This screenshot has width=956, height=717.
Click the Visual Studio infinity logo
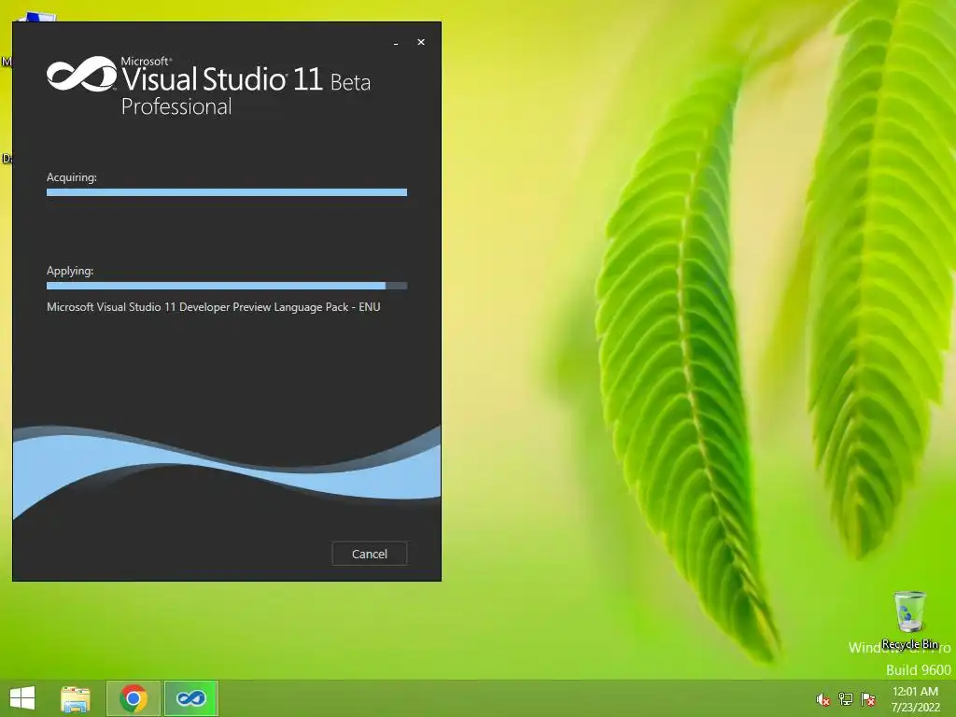click(x=82, y=75)
